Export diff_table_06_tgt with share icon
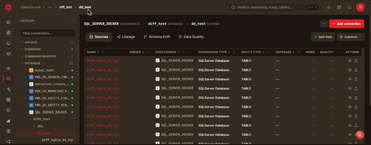The width and height of the screenshot is (371, 145). pos(356,107)
